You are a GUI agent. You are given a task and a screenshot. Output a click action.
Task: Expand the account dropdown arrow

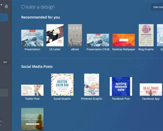click(1, 5)
